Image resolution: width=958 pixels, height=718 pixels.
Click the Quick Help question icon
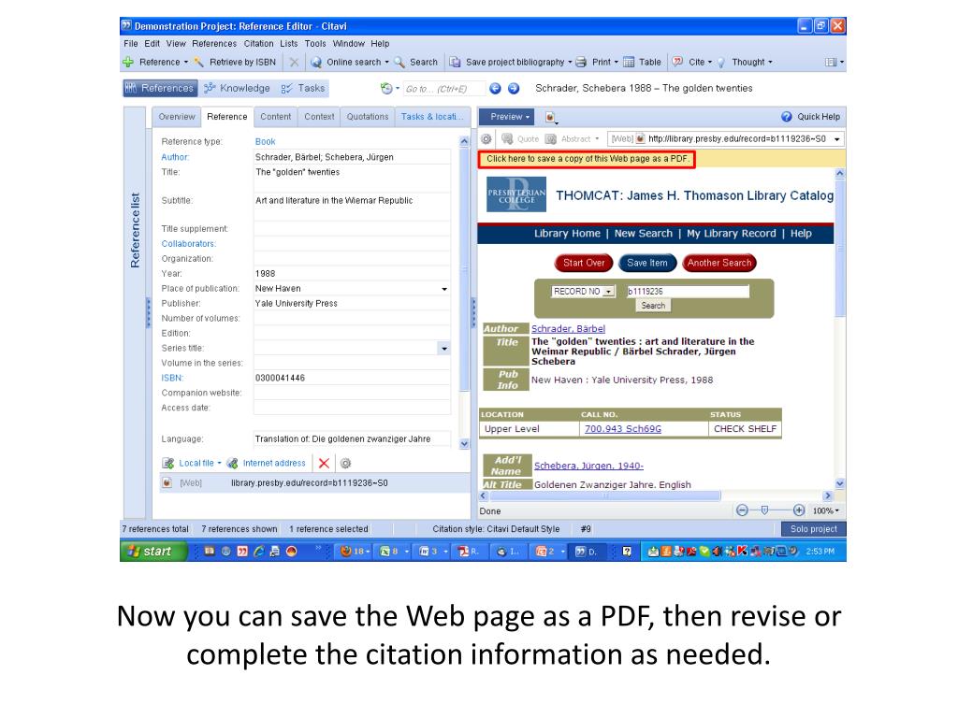(786, 117)
